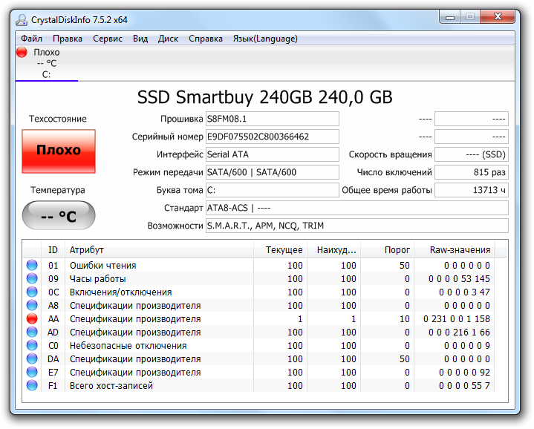Click blue status icon for attribute A8

32,305
